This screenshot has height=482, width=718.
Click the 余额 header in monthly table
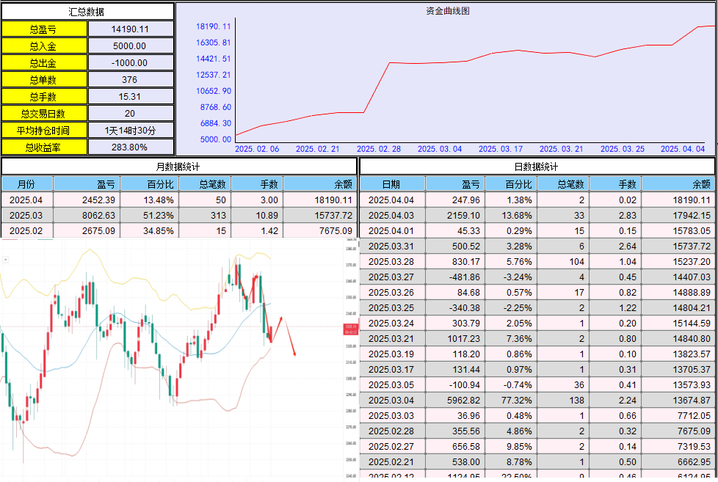(319, 184)
